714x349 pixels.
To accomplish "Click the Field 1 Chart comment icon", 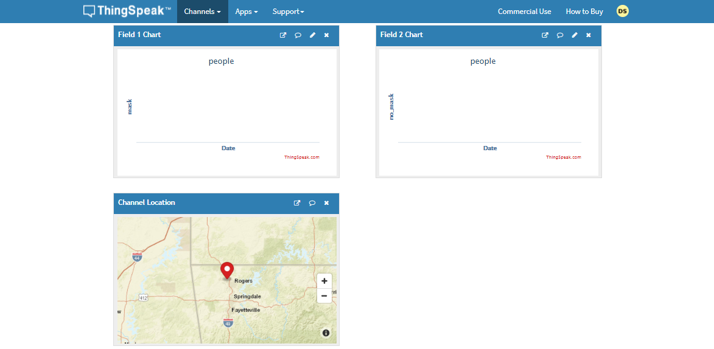I will [298, 35].
